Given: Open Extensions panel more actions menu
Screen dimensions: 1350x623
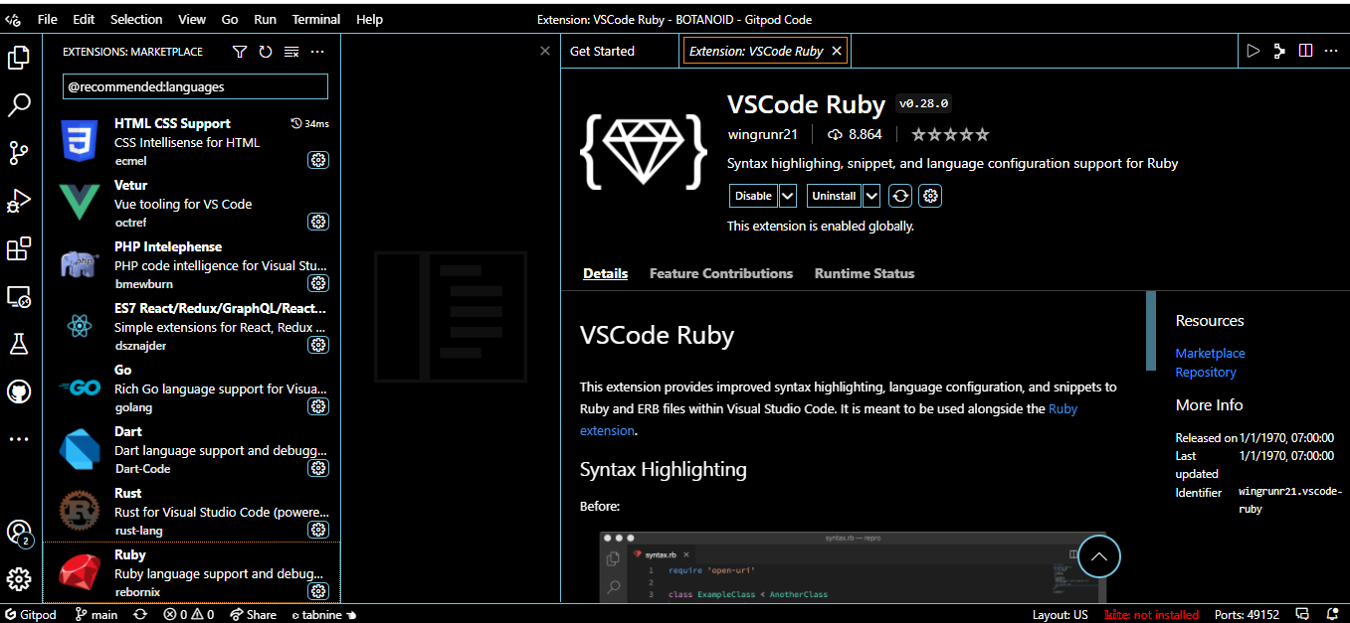Looking at the screenshot, I should click(x=317, y=52).
